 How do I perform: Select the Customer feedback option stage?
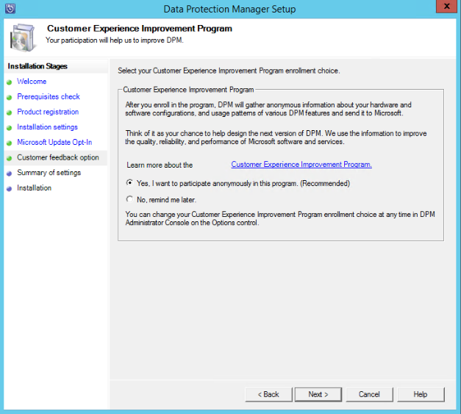pos(58,157)
